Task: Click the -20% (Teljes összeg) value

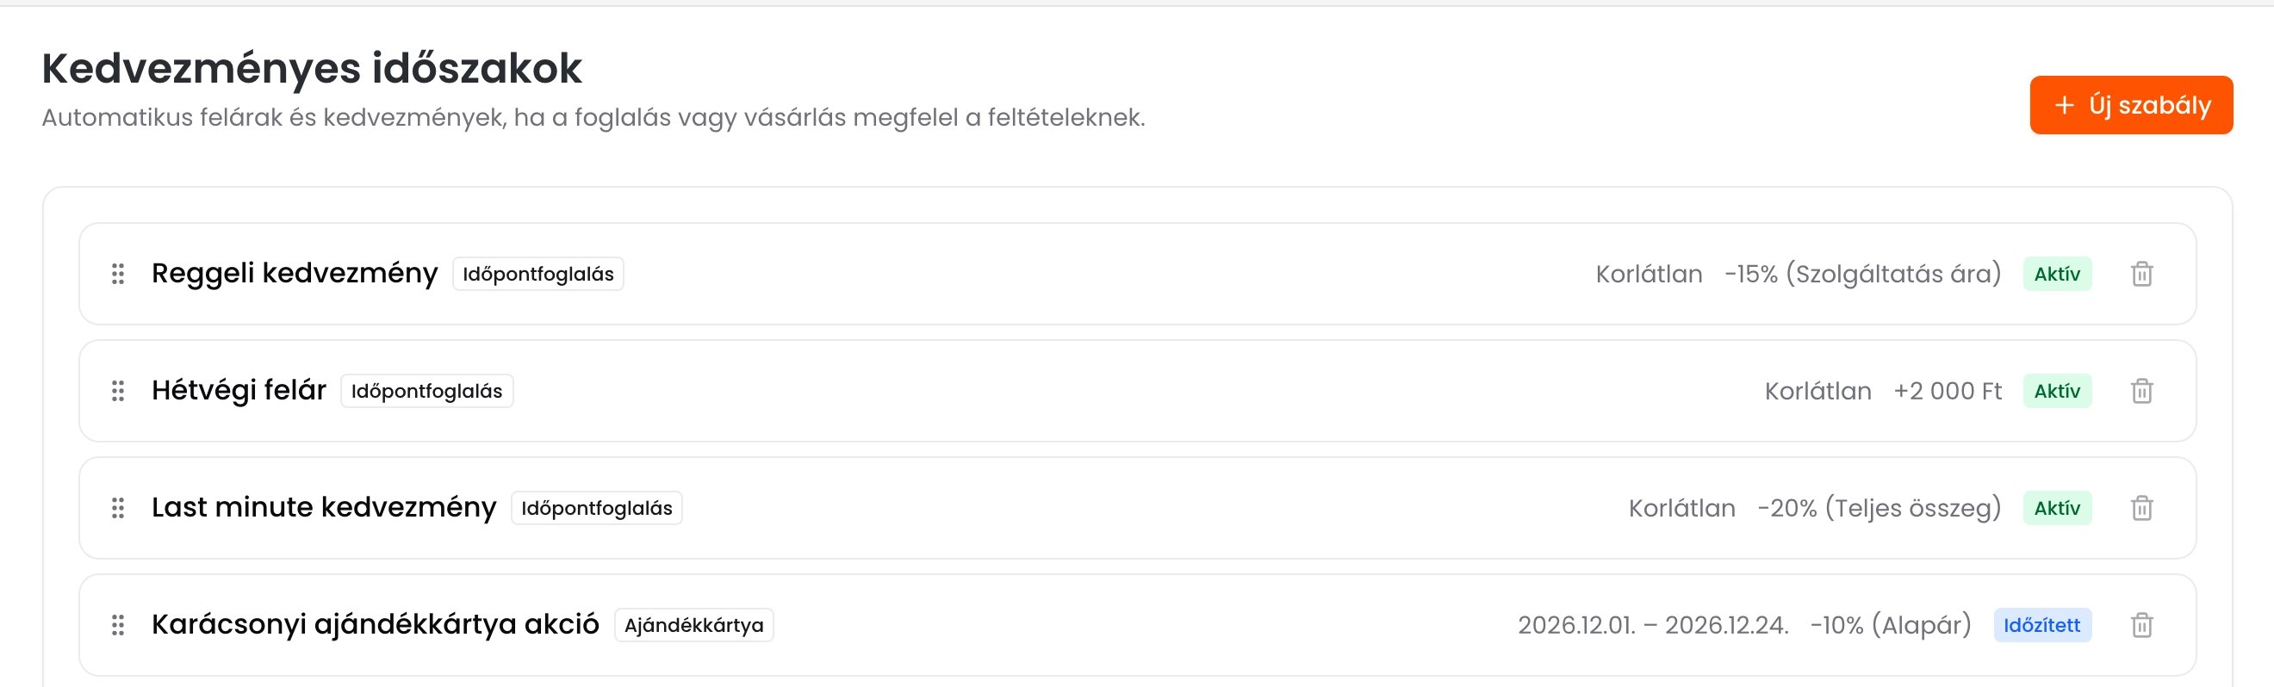Action: click(1879, 508)
